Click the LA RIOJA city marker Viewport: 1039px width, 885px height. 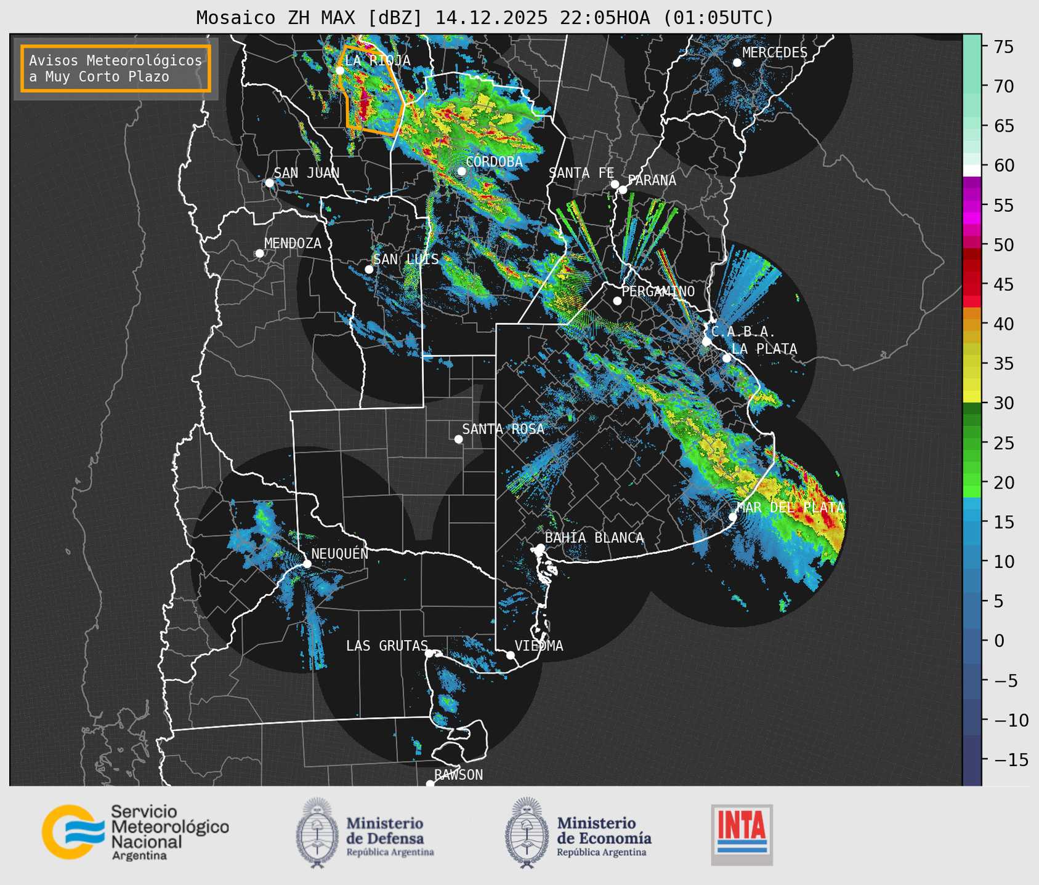(340, 70)
